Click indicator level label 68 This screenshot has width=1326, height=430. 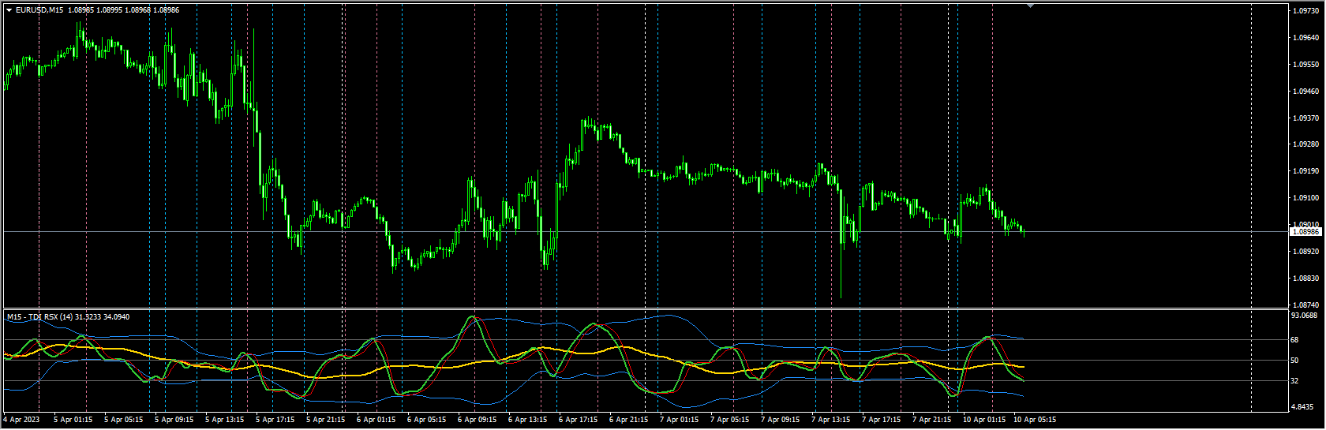(x=1294, y=340)
